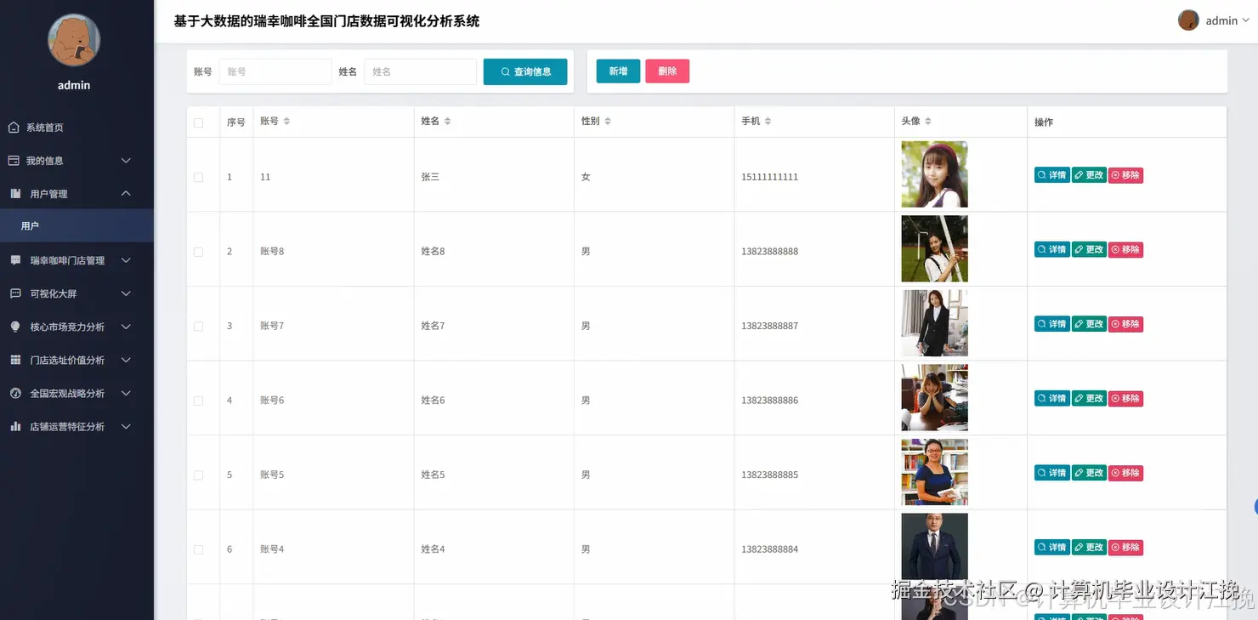Click the 姓名 search input field
This screenshot has width=1258, height=620.
(x=420, y=71)
